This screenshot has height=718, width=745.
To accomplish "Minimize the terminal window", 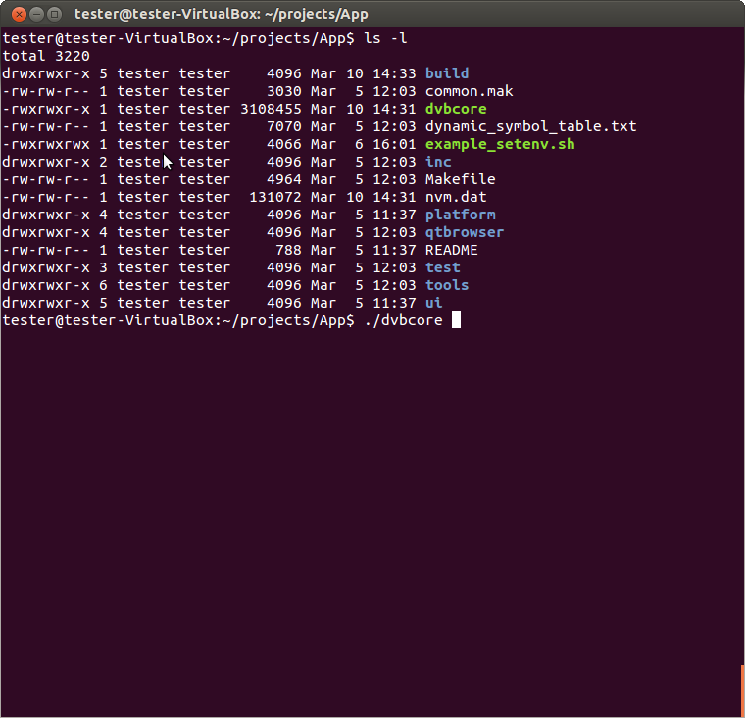I will [x=35, y=14].
